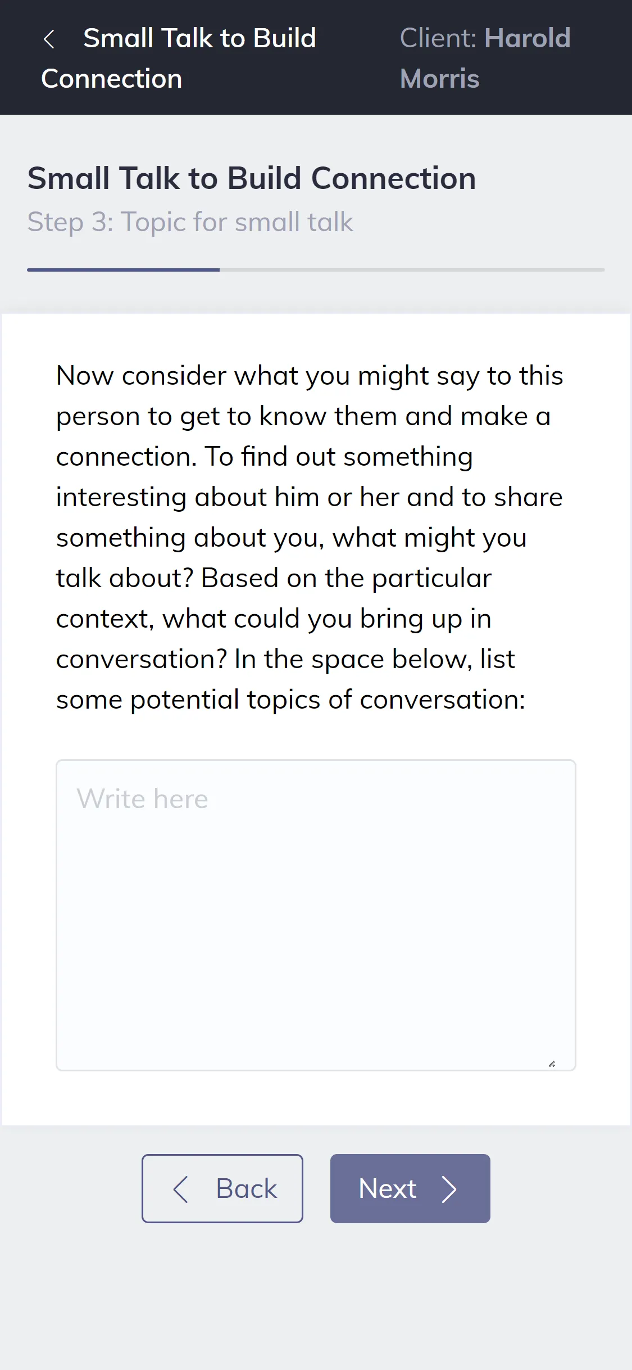Click the instruction paragraph starting 'Now consider'

[x=310, y=538]
